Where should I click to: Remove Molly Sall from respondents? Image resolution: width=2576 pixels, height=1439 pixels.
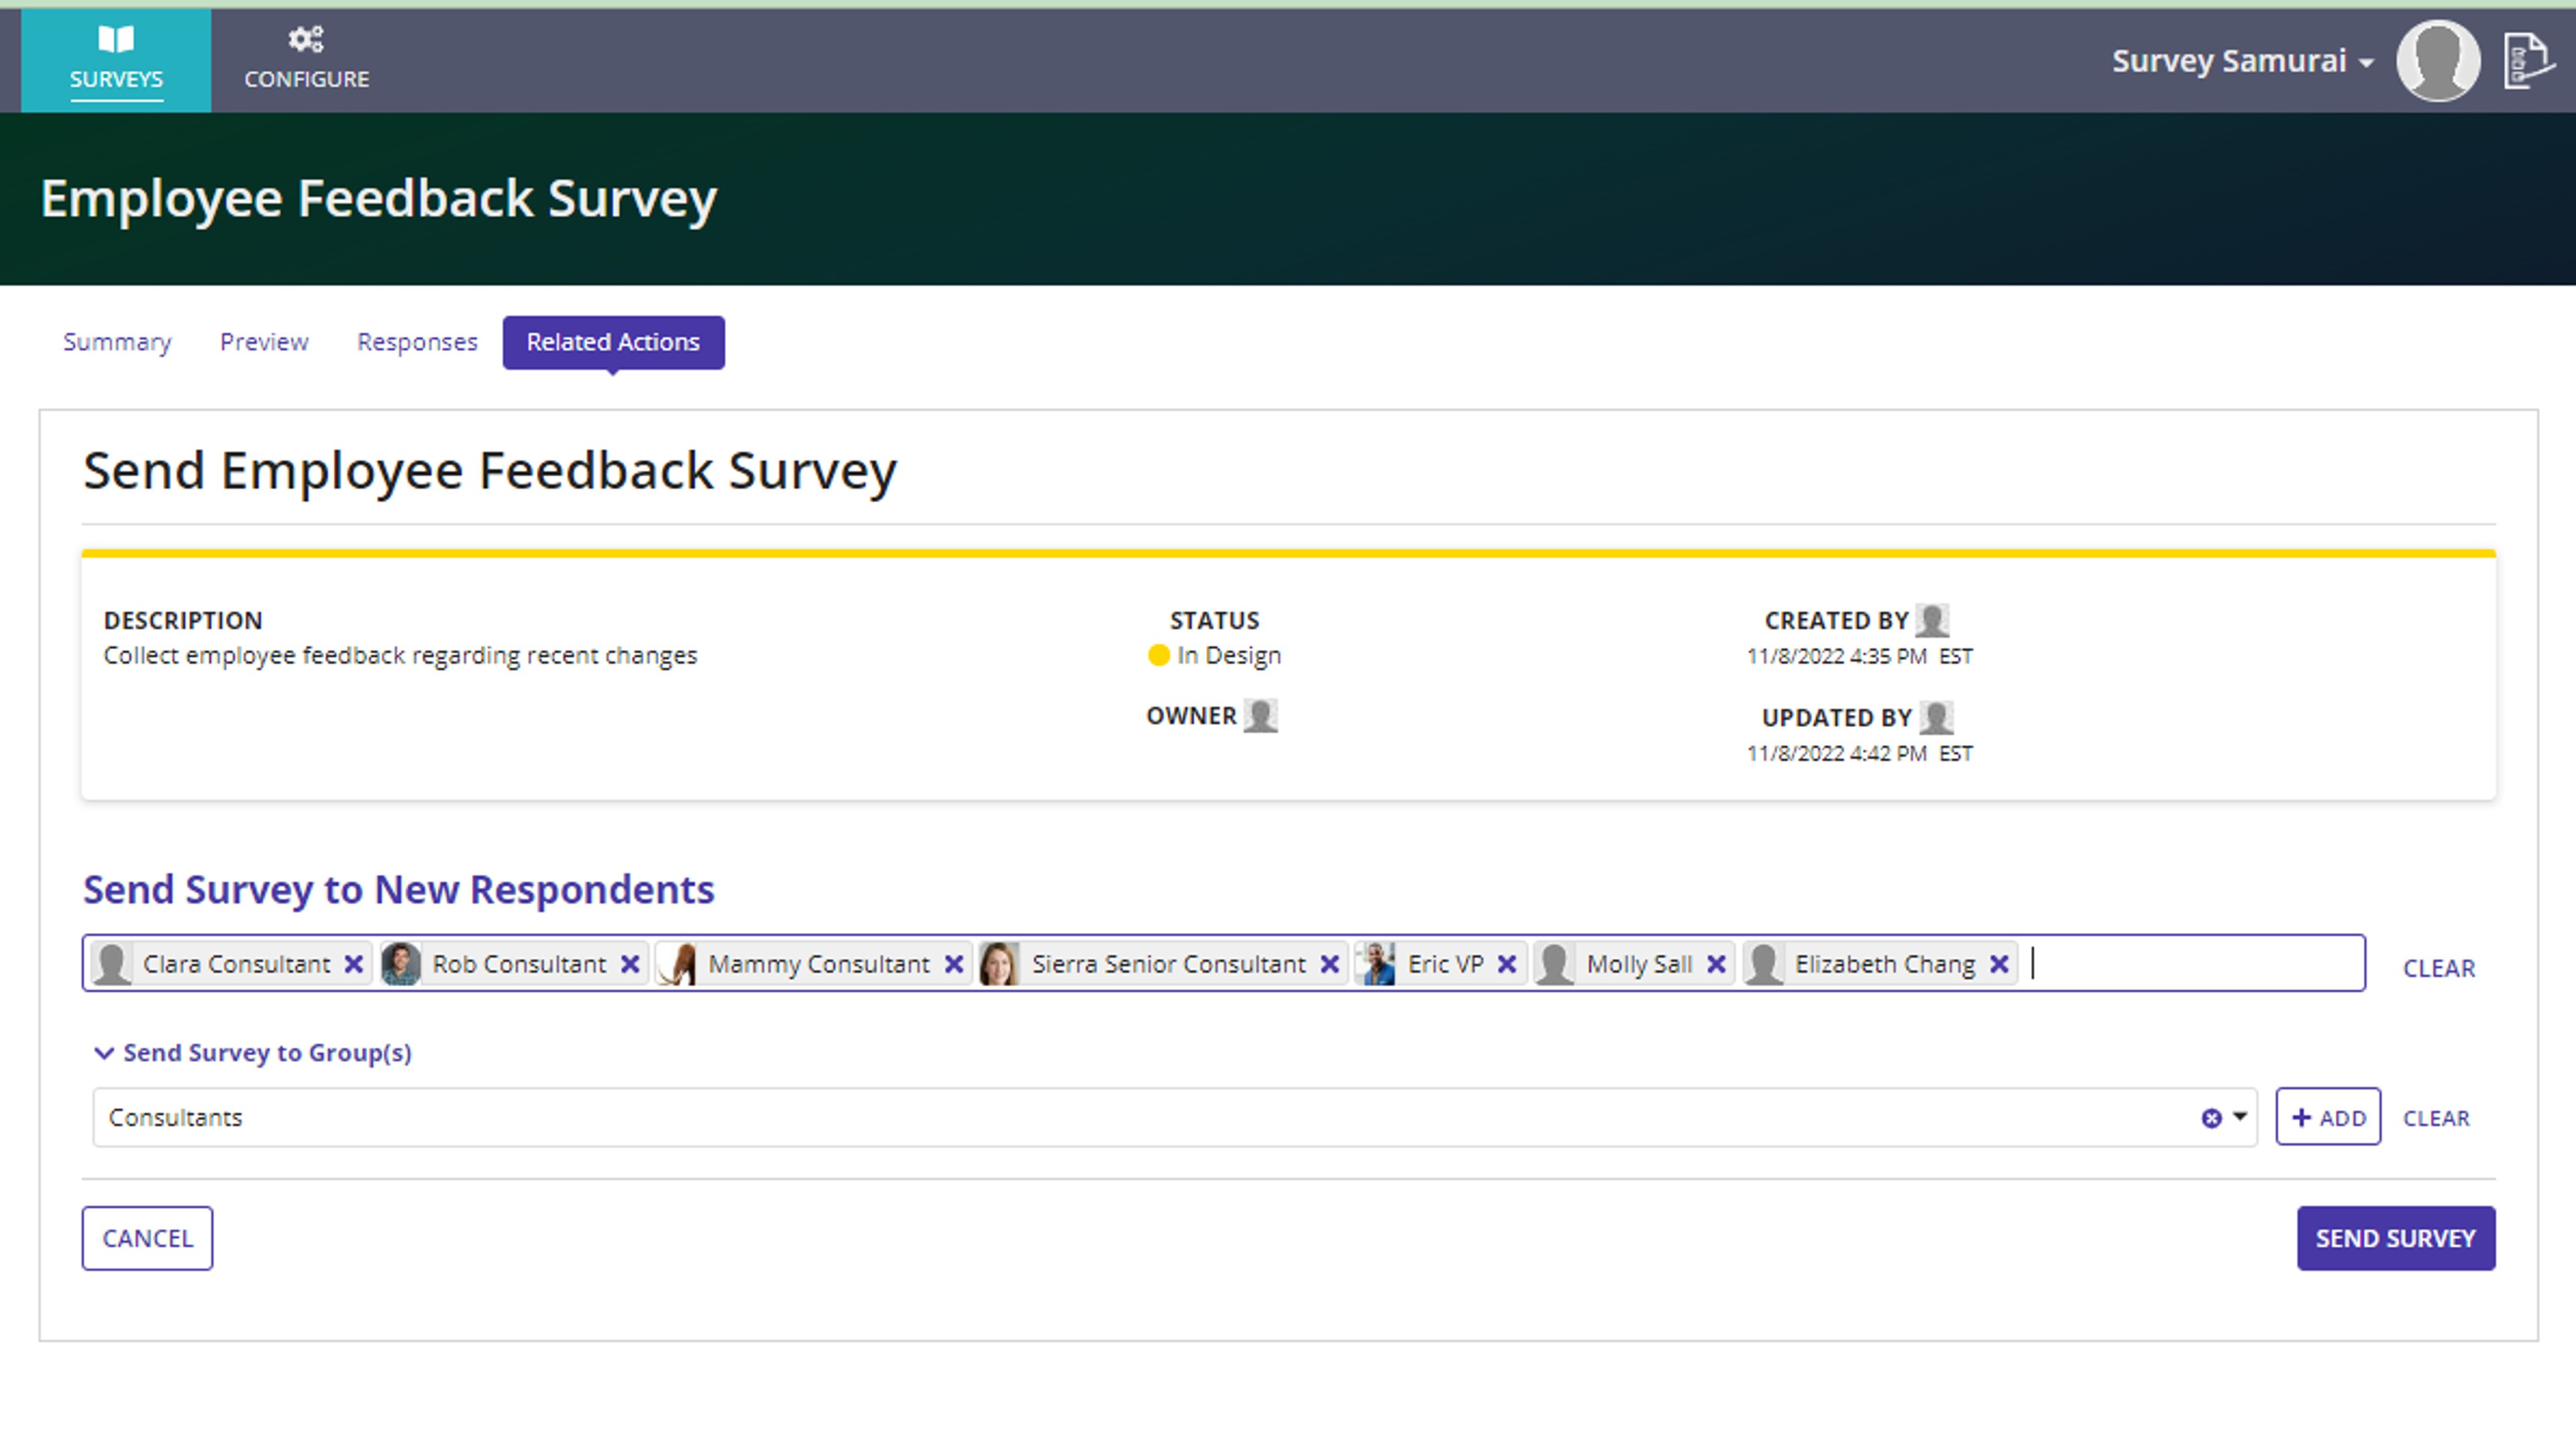point(1716,964)
